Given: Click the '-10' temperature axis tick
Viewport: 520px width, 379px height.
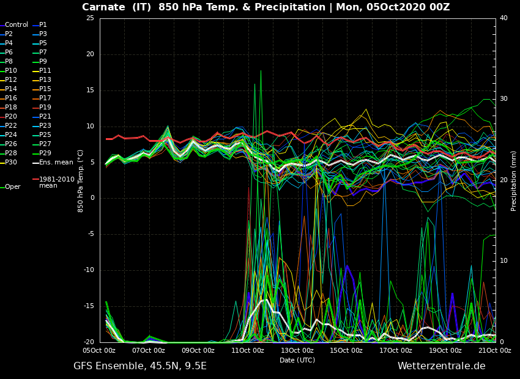Looking at the screenshot, I should [x=89, y=270].
